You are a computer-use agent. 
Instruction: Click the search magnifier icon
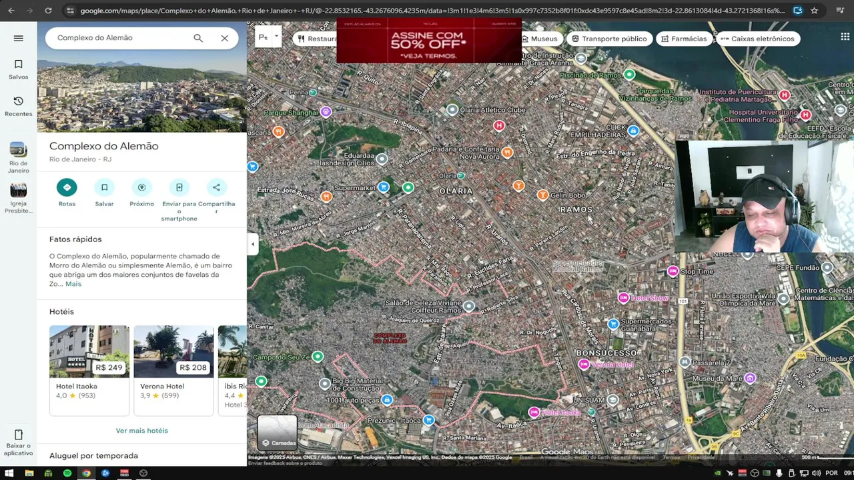coord(198,38)
